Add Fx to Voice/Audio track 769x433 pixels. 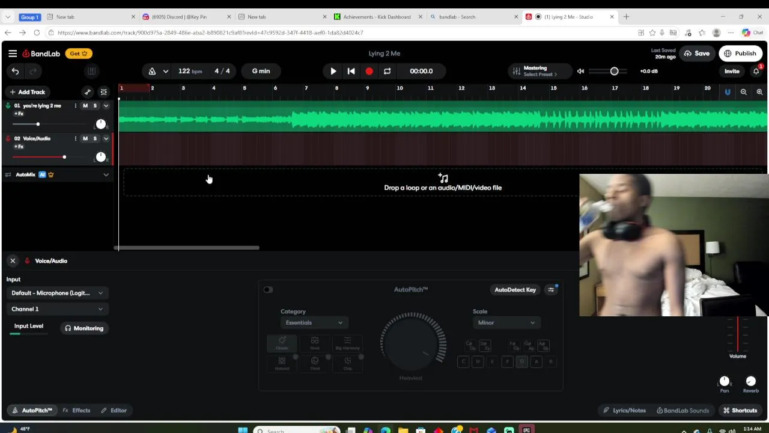19,147
